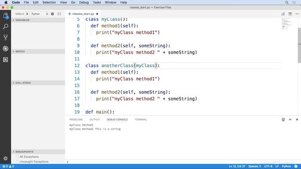Change language mode via Python status item

pyautogui.click(x=286, y=166)
